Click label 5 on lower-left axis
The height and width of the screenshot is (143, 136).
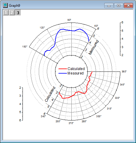point(20,112)
